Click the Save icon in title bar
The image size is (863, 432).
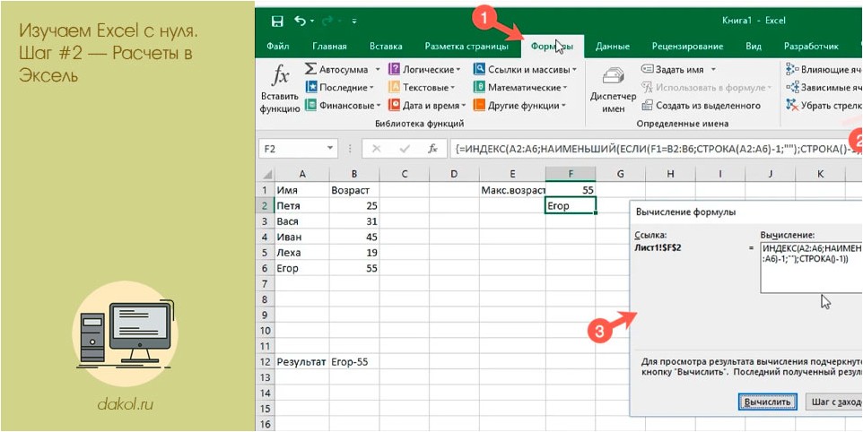[x=277, y=22]
